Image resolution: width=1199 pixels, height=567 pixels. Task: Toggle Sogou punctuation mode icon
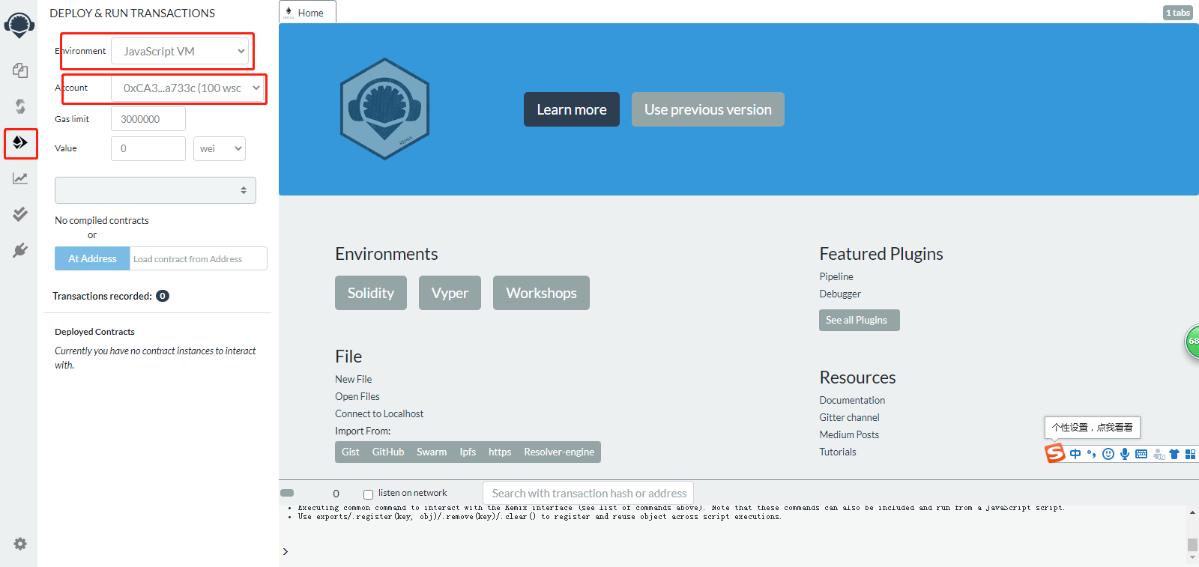point(1092,454)
